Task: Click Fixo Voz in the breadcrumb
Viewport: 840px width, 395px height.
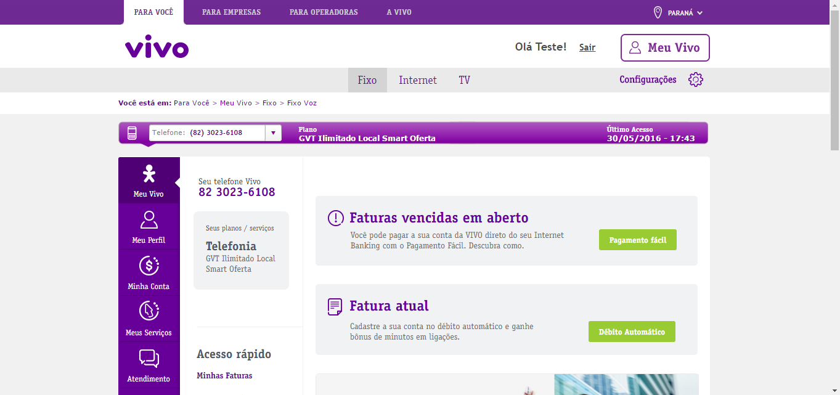Action: tap(302, 103)
